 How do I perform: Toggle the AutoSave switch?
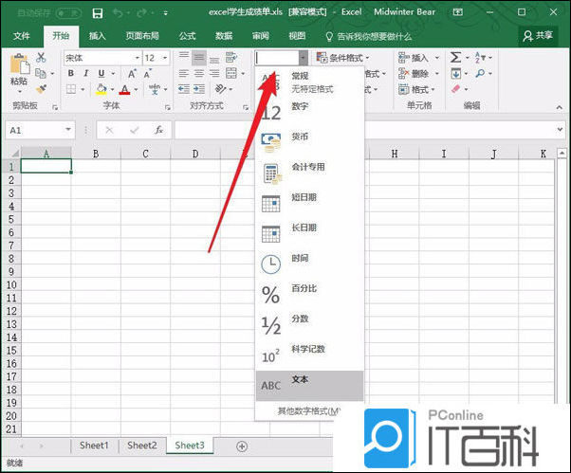click(68, 13)
